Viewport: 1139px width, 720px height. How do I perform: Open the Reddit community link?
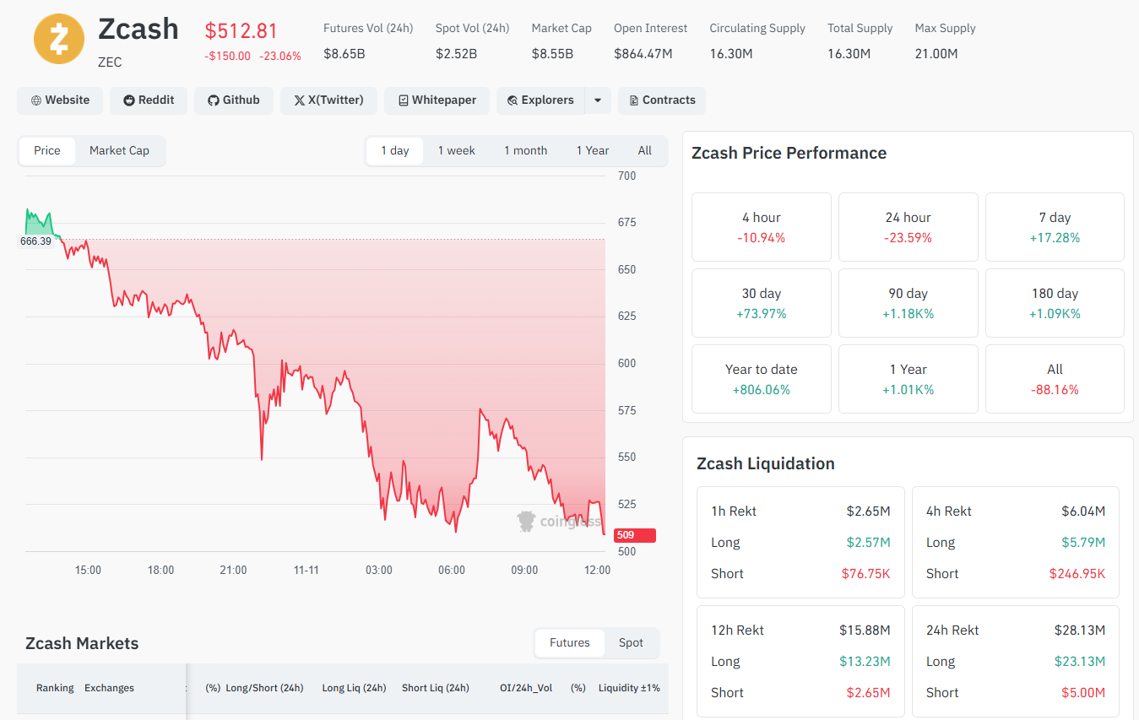pos(149,100)
